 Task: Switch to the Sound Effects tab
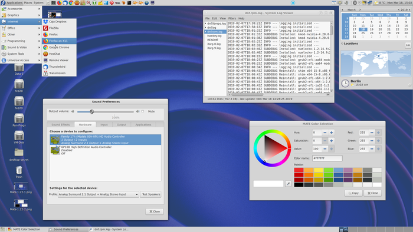click(61, 125)
